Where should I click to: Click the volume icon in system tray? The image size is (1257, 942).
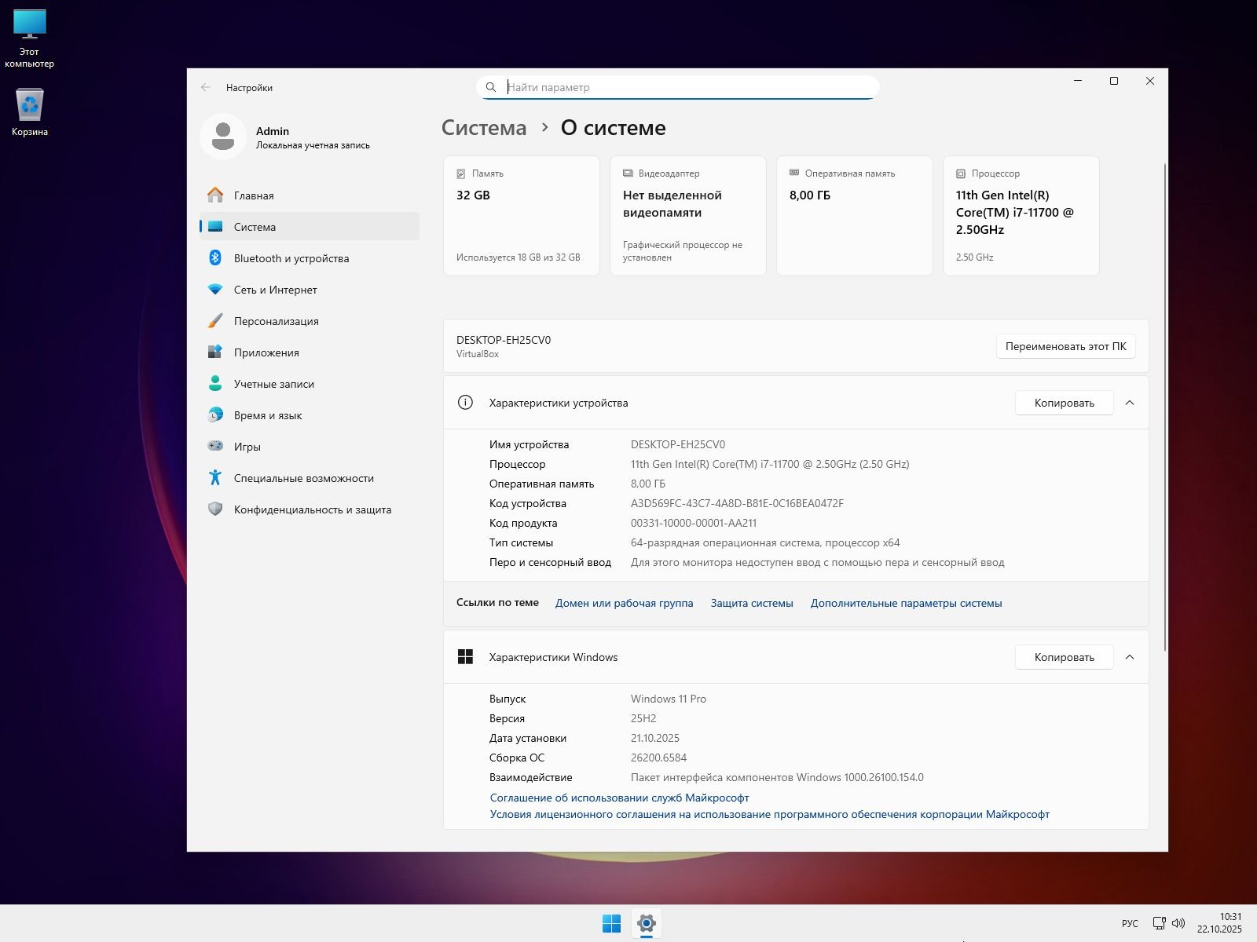tap(1178, 923)
